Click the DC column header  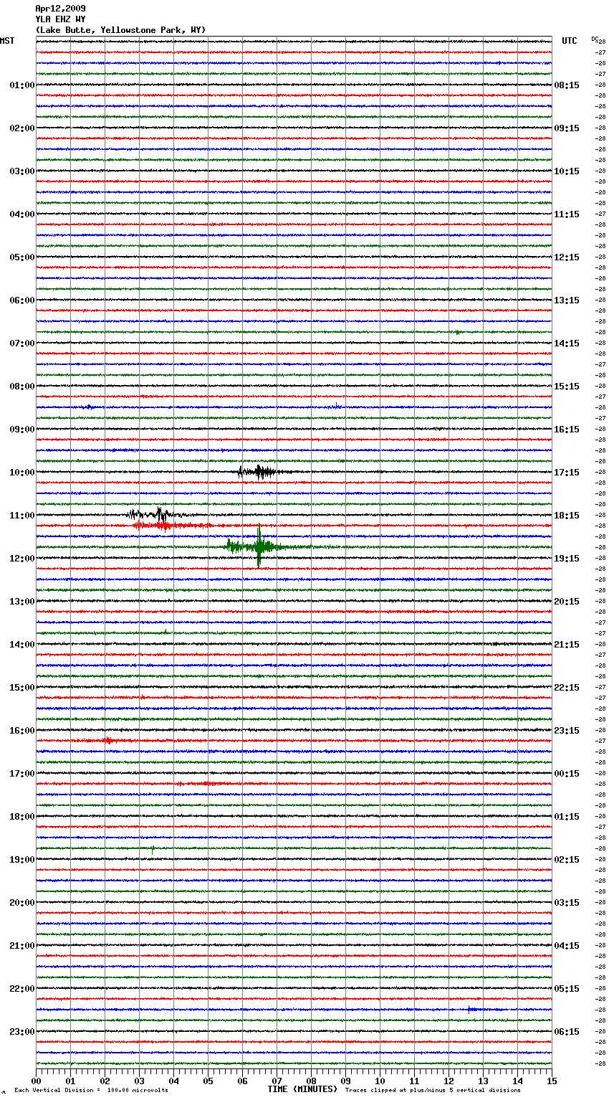pos(595,39)
